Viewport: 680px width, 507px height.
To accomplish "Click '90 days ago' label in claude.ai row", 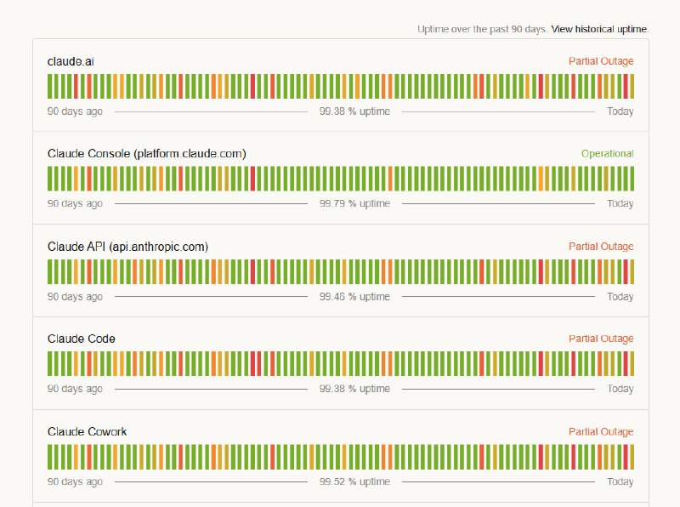I will pos(75,111).
